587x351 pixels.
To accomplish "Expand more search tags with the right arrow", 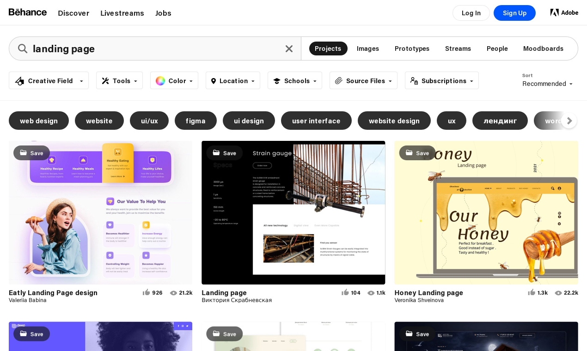I will 569,121.
